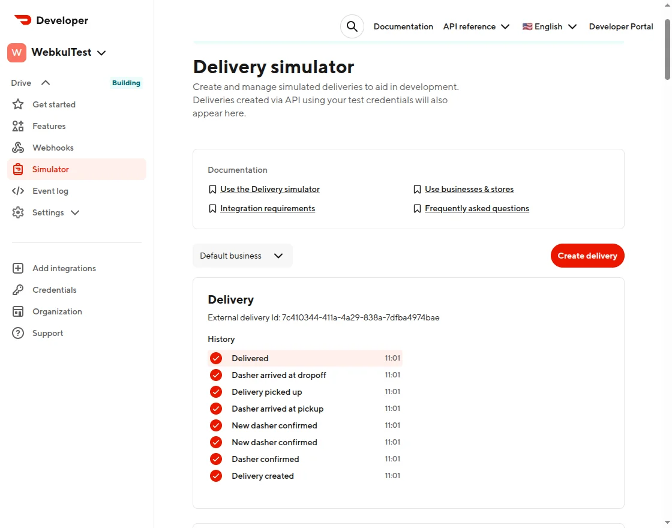Open the Integration requirements link
Viewport: 672px width, 528px height.
click(x=268, y=209)
